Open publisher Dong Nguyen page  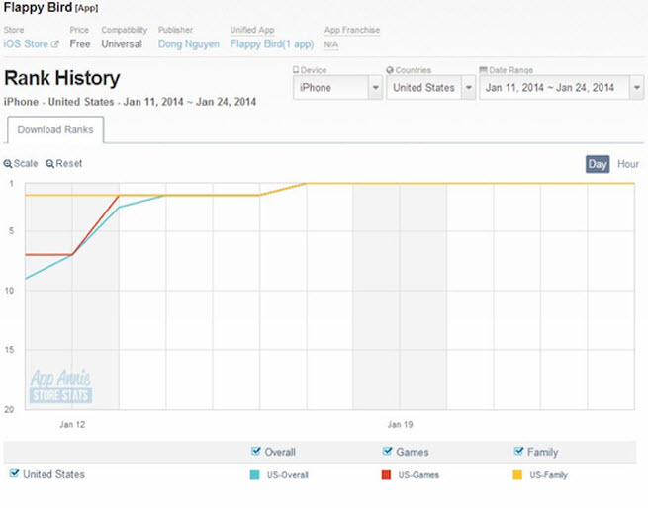pos(188,44)
